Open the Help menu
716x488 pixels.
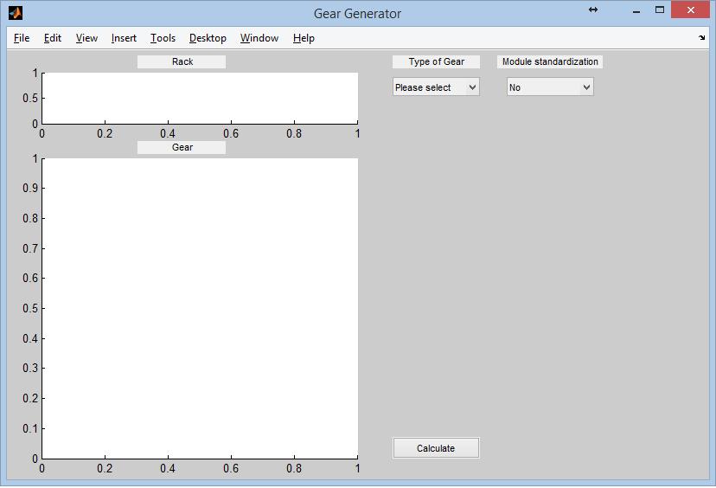click(304, 38)
